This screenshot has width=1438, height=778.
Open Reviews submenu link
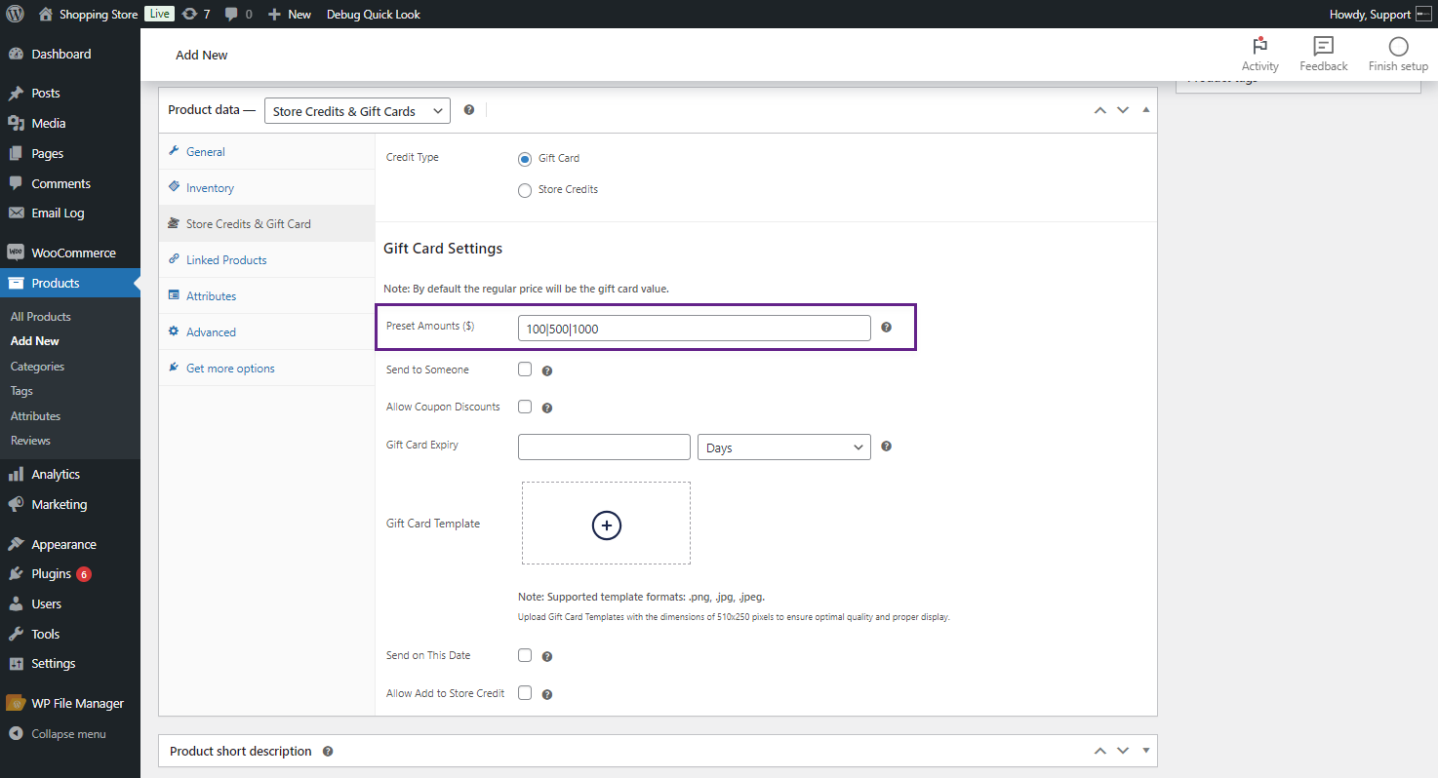pyautogui.click(x=30, y=441)
